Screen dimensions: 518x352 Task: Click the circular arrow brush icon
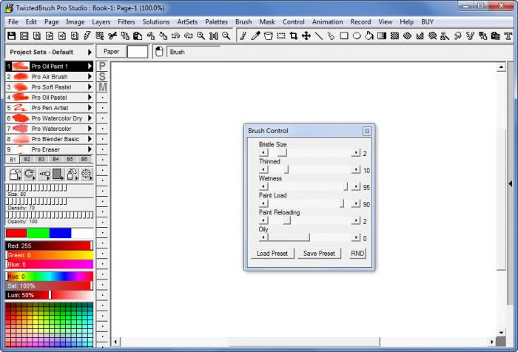click(30, 174)
